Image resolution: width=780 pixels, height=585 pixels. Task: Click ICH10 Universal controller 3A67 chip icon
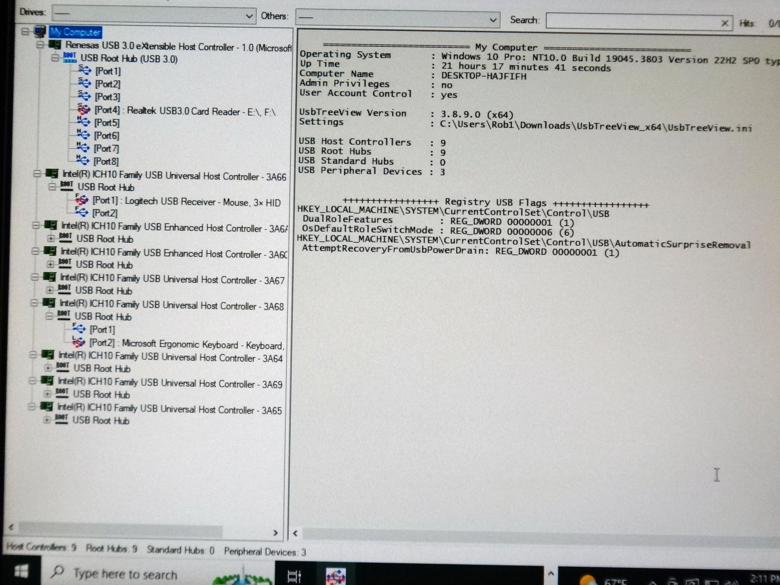49,277
